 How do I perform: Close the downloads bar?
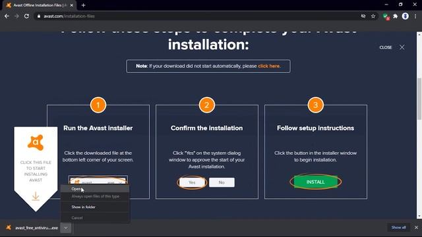click(x=416, y=228)
